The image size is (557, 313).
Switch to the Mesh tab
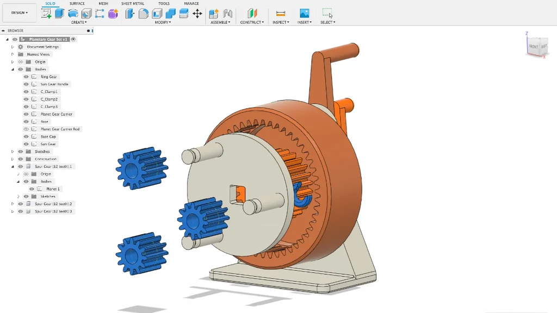[103, 4]
